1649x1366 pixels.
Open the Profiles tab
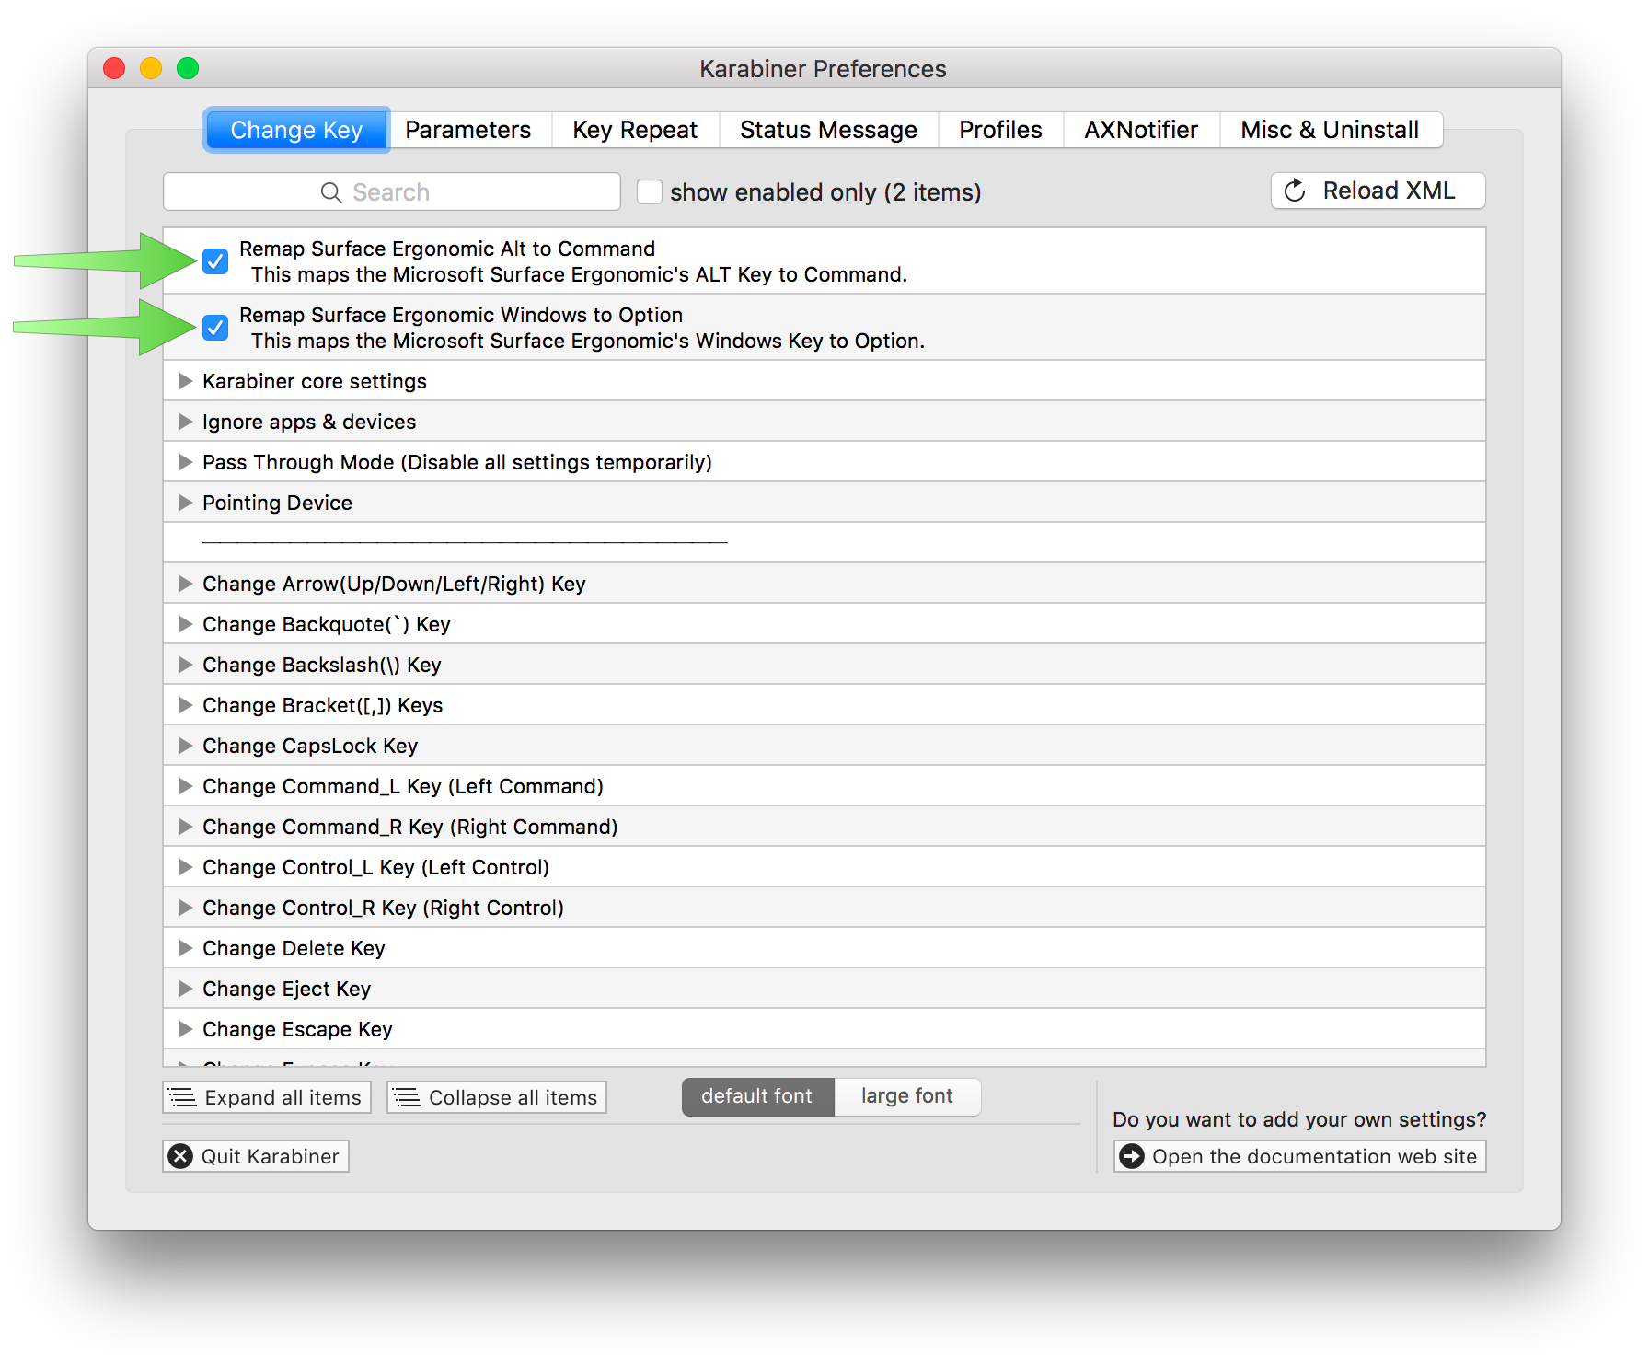[x=1000, y=130]
